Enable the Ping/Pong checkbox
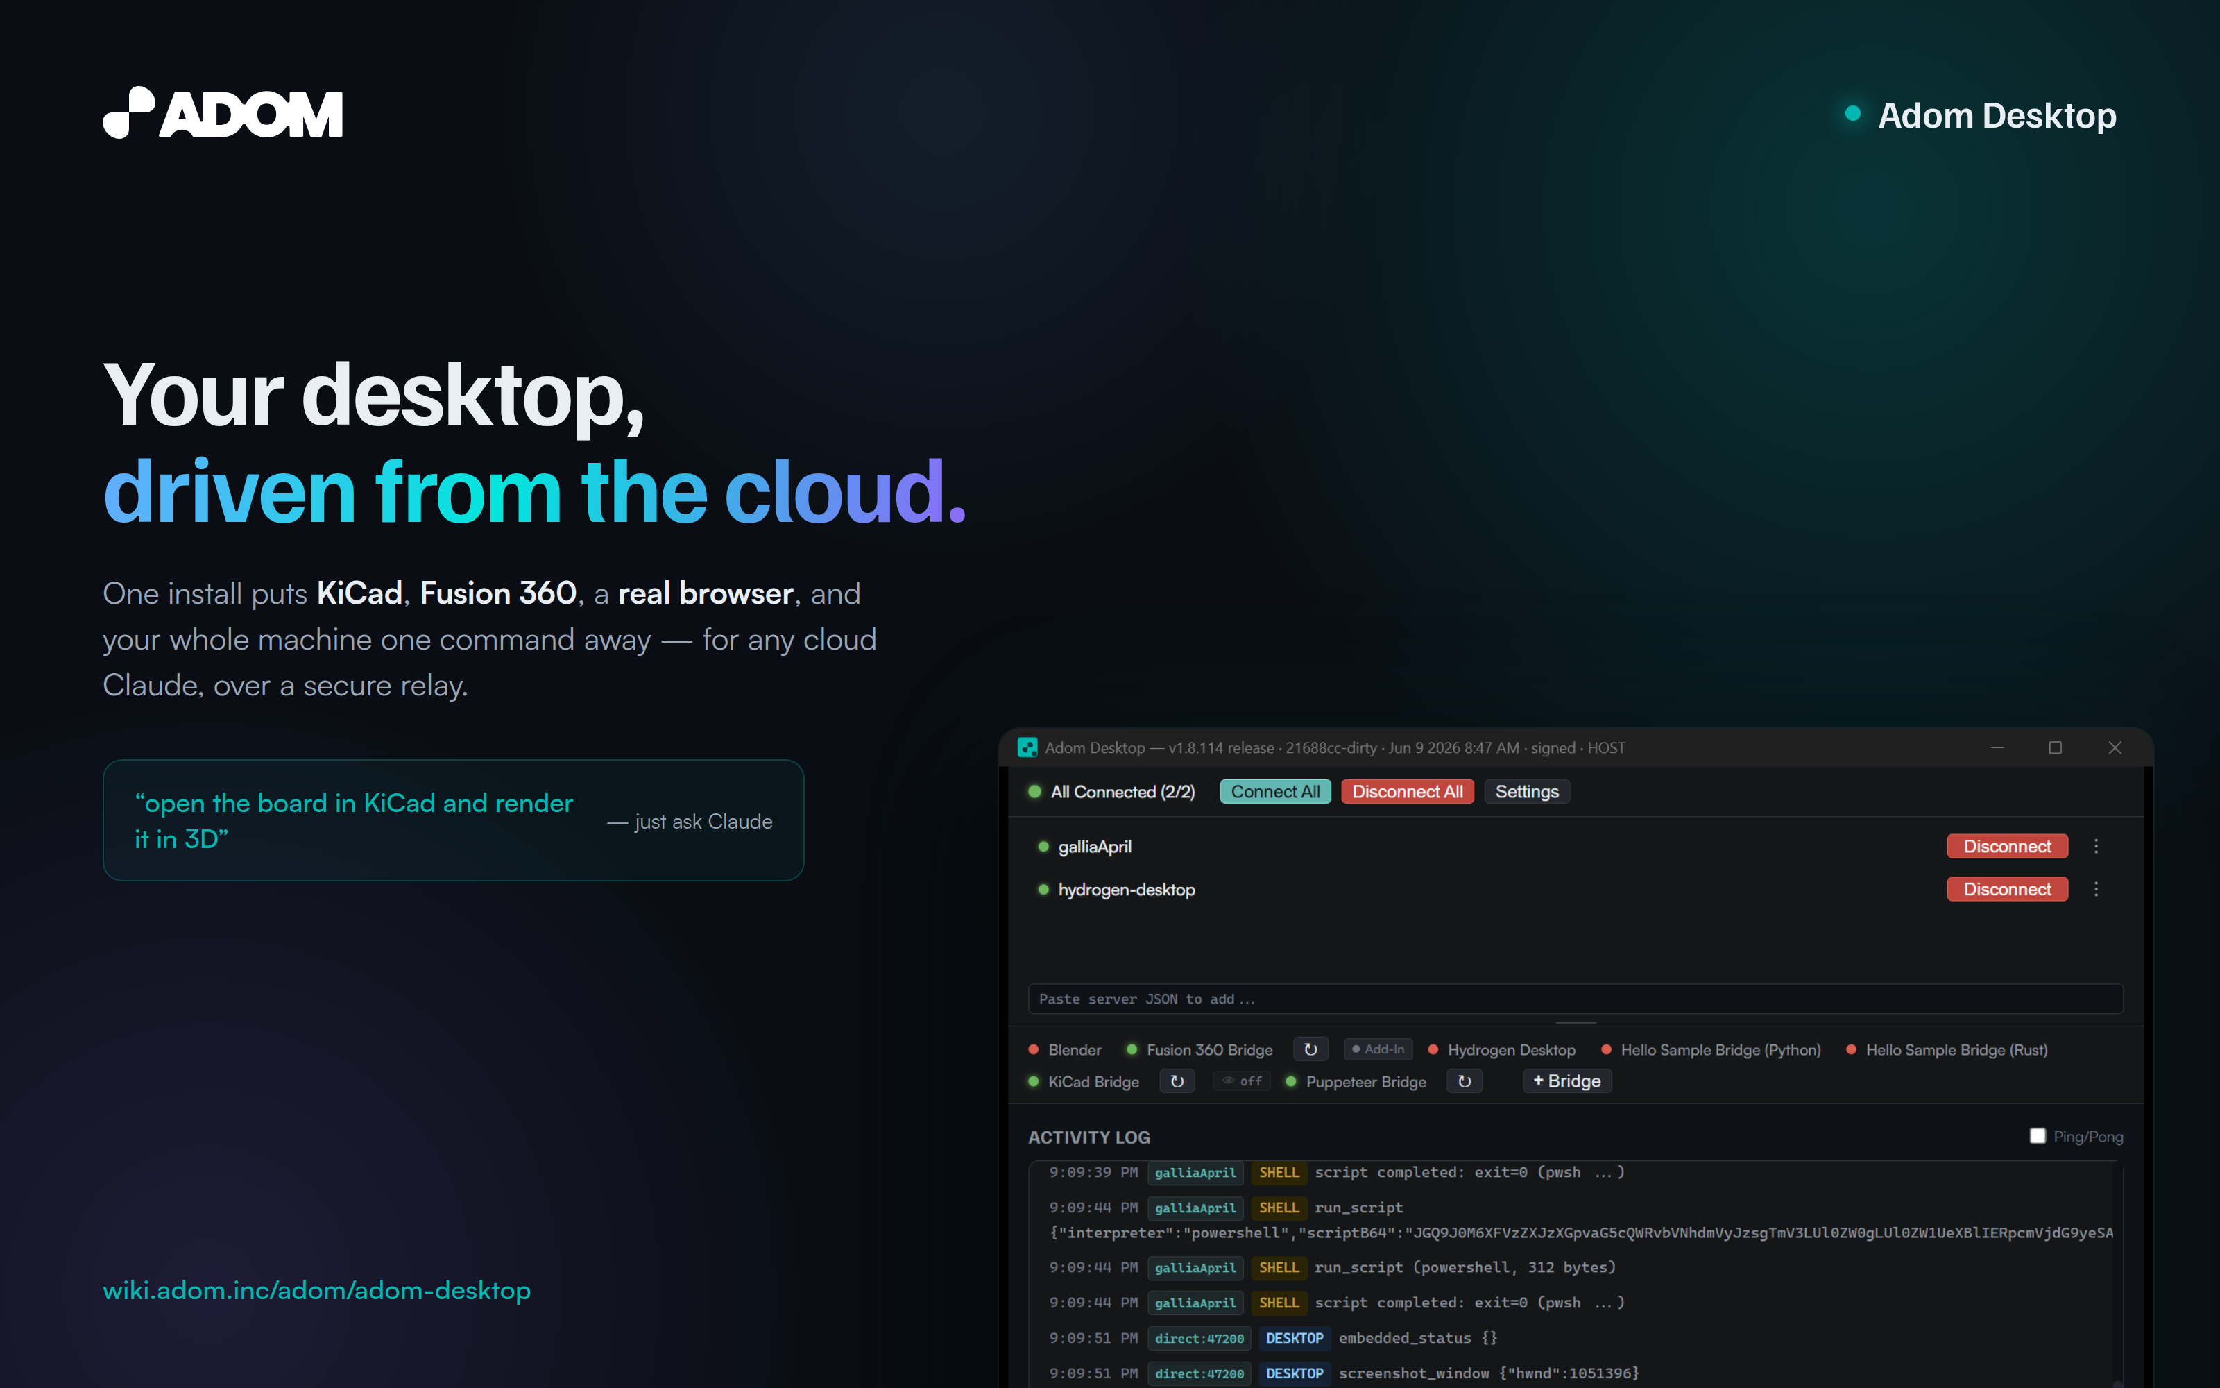 point(2038,1137)
